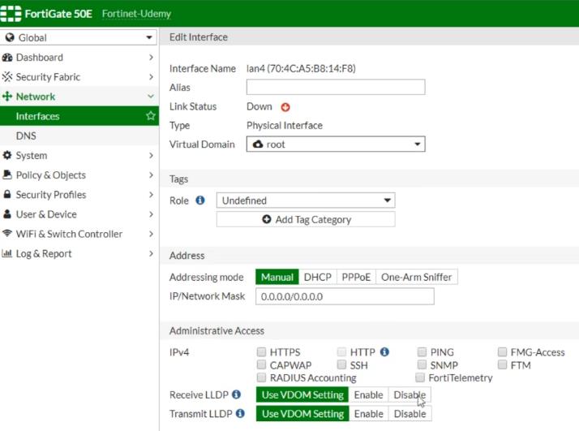Enable SSH administrative access

click(x=341, y=364)
